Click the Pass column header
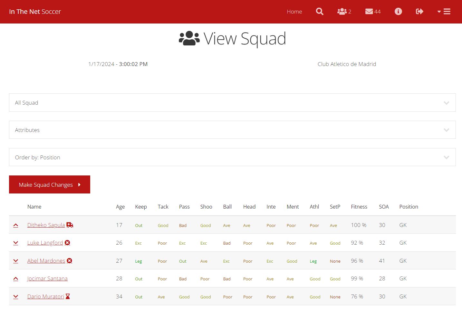This screenshot has width=462, height=310. pyautogui.click(x=184, y=207)
